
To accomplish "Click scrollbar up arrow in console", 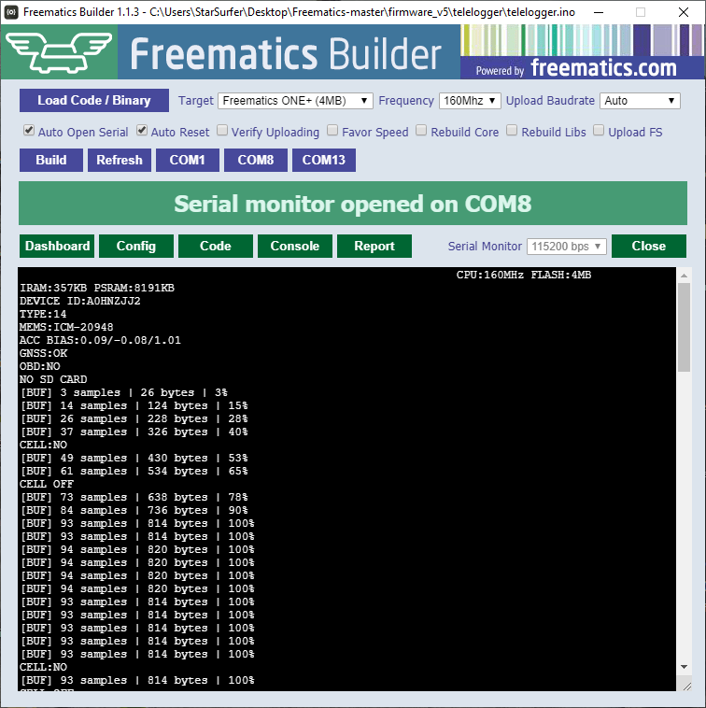I will click(684, 275).
